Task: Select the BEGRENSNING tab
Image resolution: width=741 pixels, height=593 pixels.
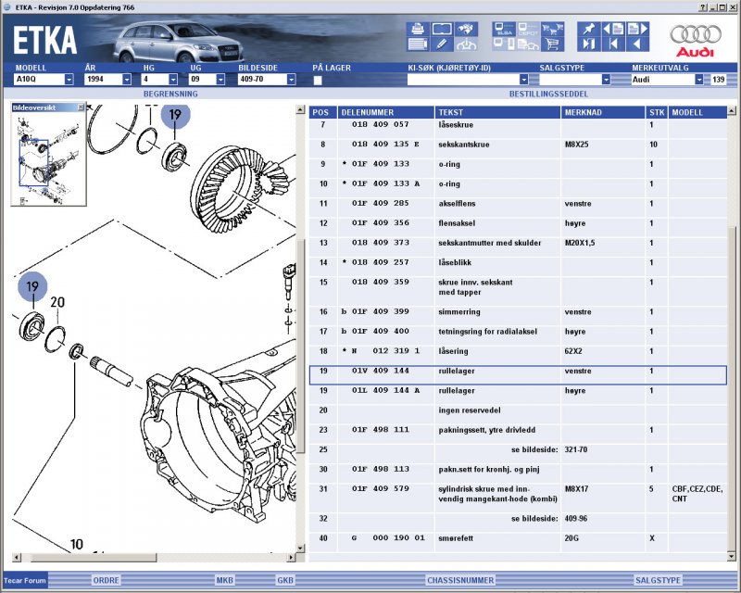Action: click(172, 95)
